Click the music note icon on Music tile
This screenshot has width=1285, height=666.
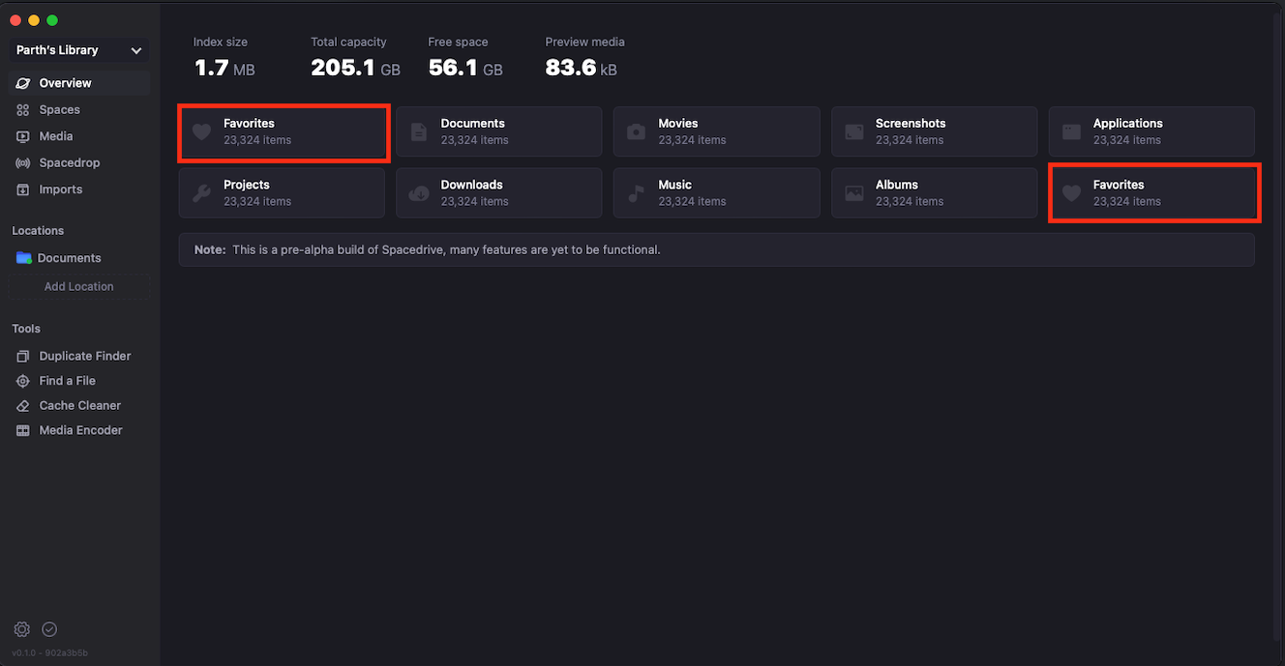635,192
